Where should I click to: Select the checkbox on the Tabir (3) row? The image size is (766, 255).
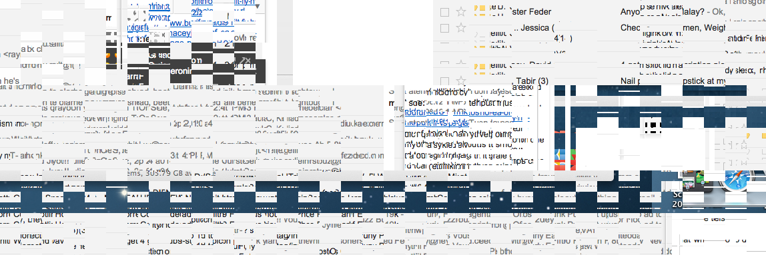pyautogui.click(x=444, y=81)
